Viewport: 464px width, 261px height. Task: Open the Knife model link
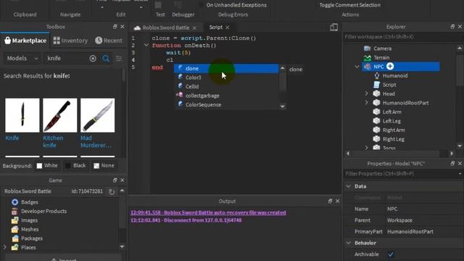pyautogui.click(x=12, y=138)
